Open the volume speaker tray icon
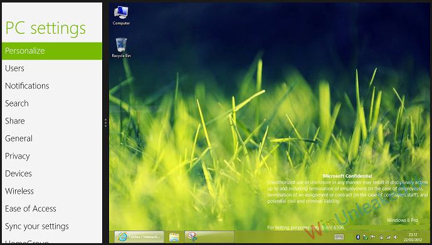This screenshot has height=245, width=432. coord(396,237)
